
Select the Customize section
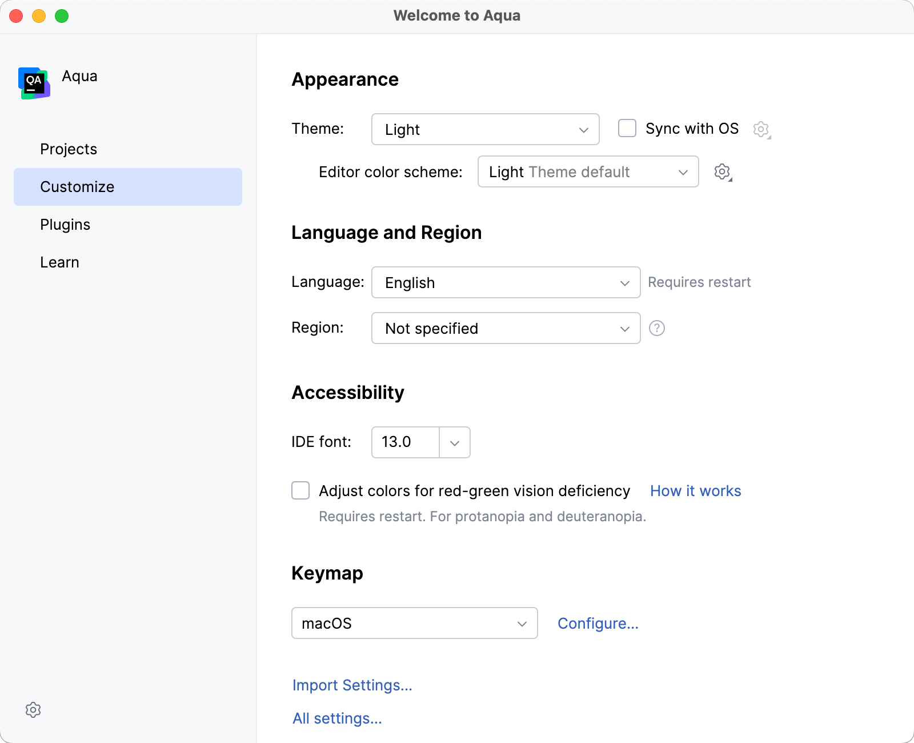pos(128,187)
